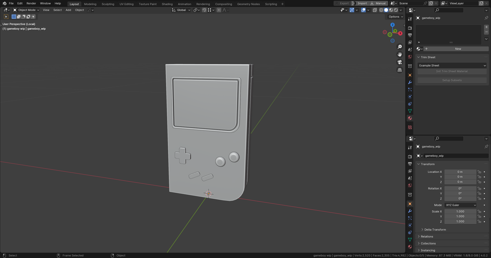This screenshot has width=491, height=258.
Task: Toggle X-ray display mode
Action: (x=375, y=10)
